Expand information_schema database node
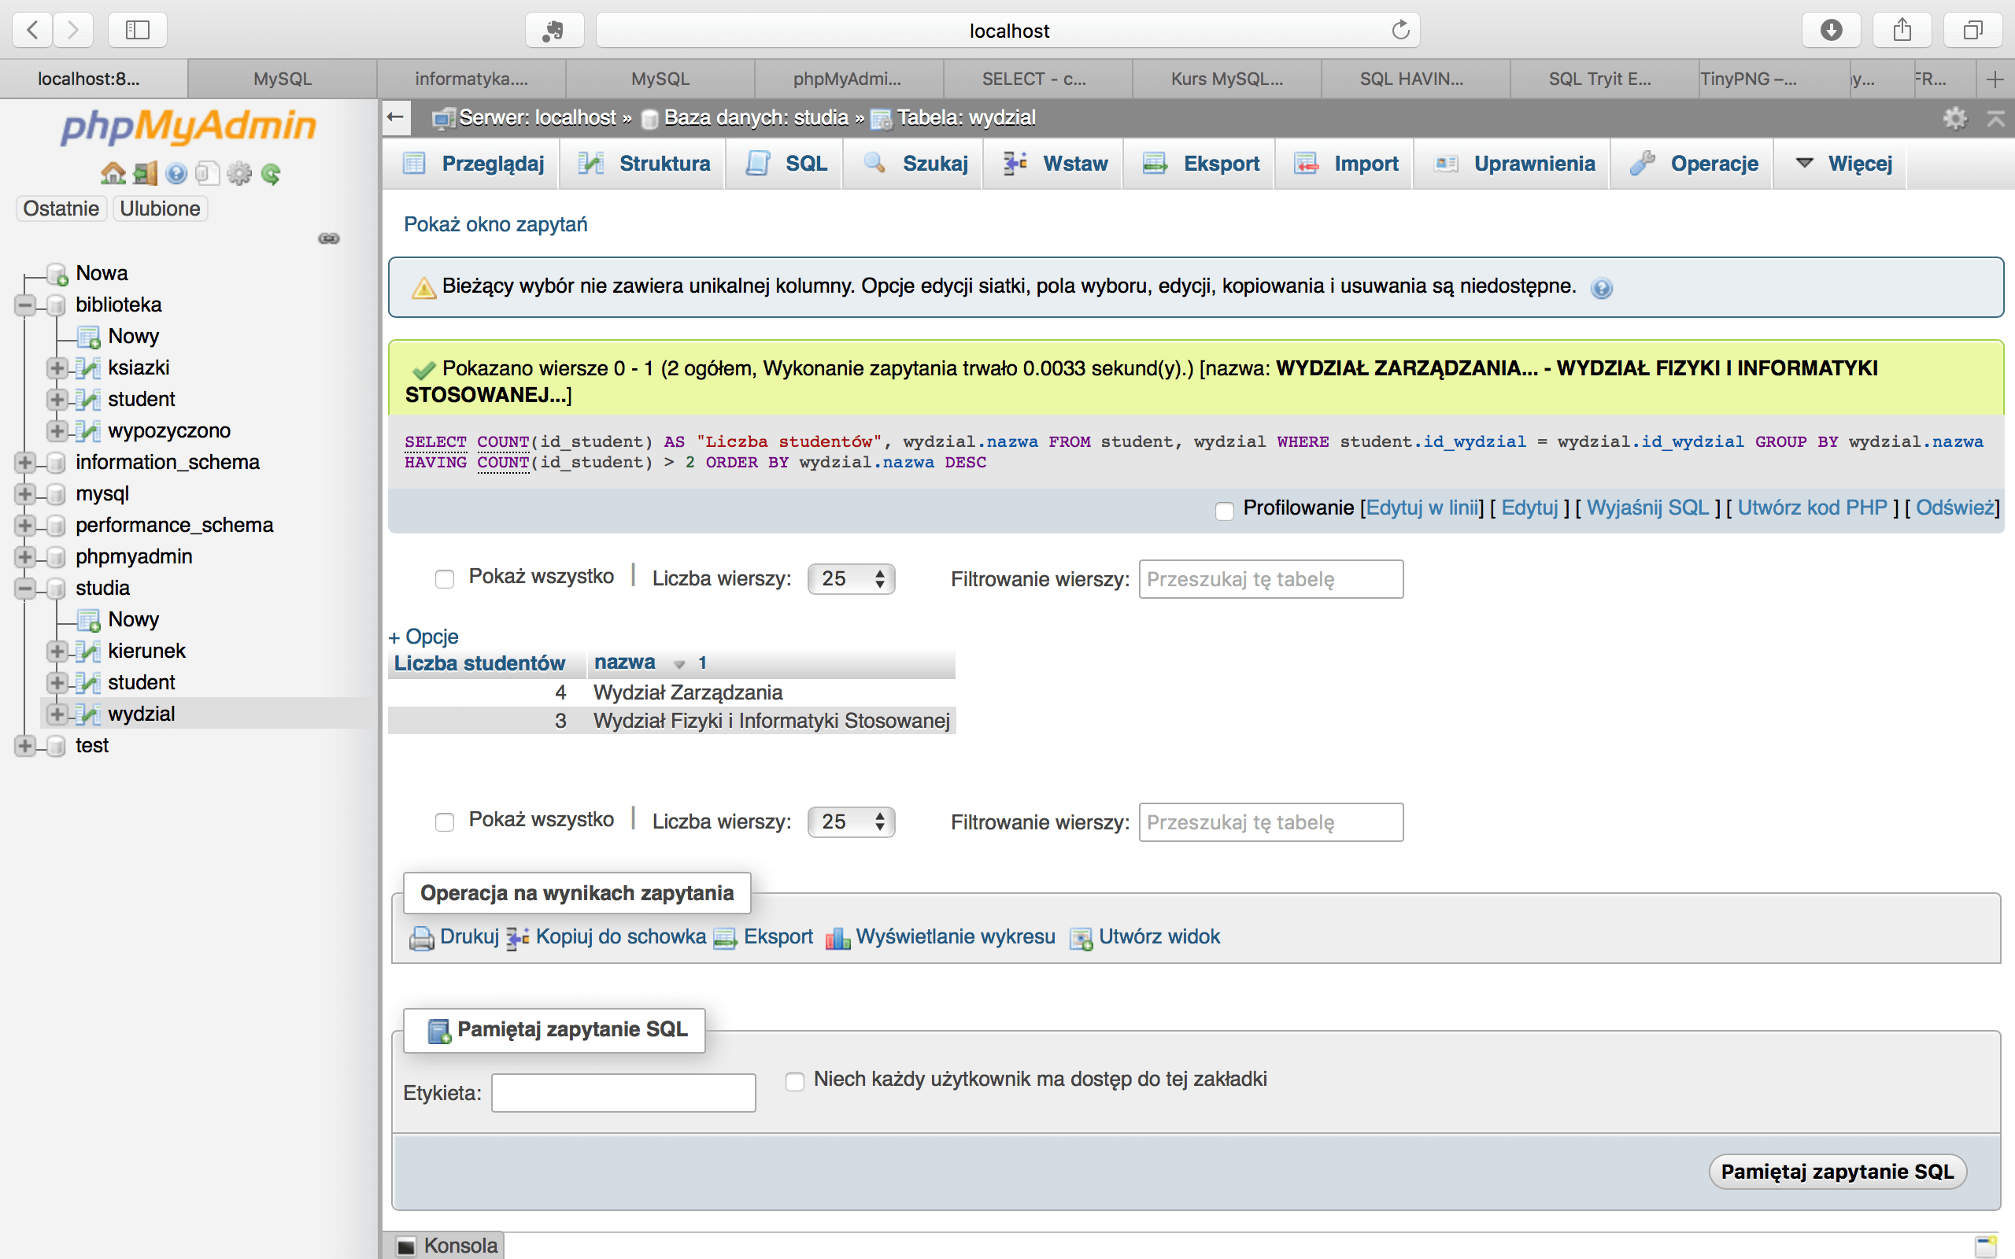Image resolution: width=2015 pixels, height=1259 pixels. [25, 463]
